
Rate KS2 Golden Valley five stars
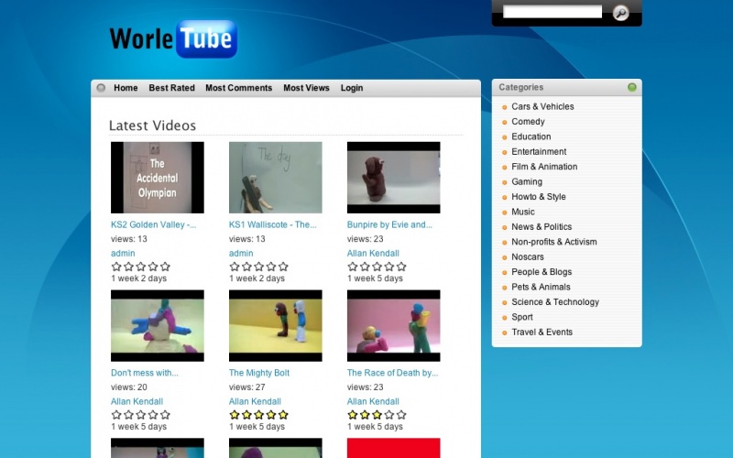(165, 267)
